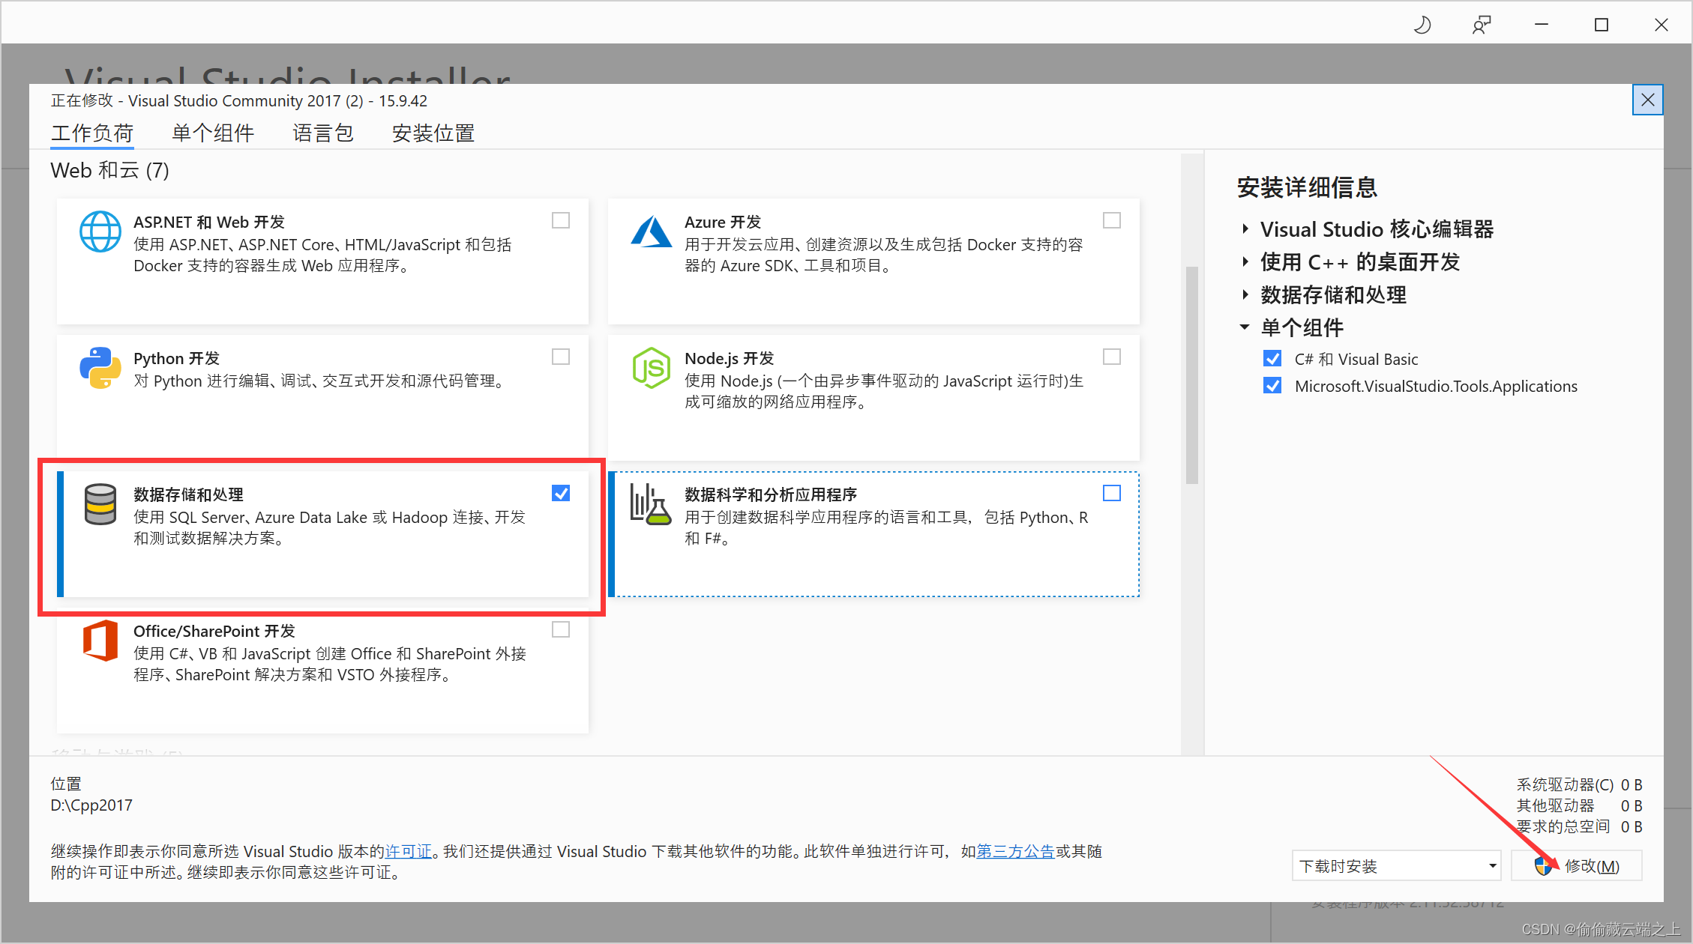The width and height of the screenshot is (1693, 944).
Task: Click the 数据科学和分析应用程序 flask icon
Action: tap(652, 504)
